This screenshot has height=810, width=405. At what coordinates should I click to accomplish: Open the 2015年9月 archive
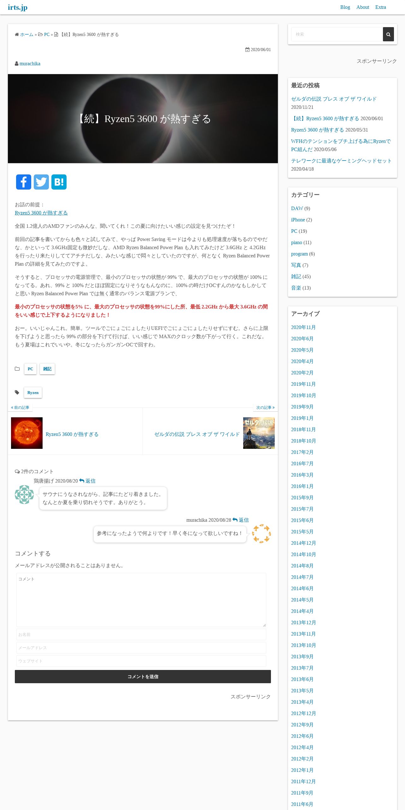pyautogui.click(x=302, y=498)
